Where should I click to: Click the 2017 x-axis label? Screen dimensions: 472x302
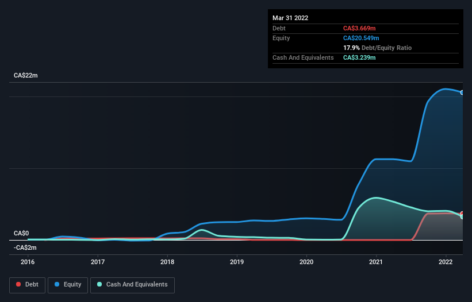[98, 262]
